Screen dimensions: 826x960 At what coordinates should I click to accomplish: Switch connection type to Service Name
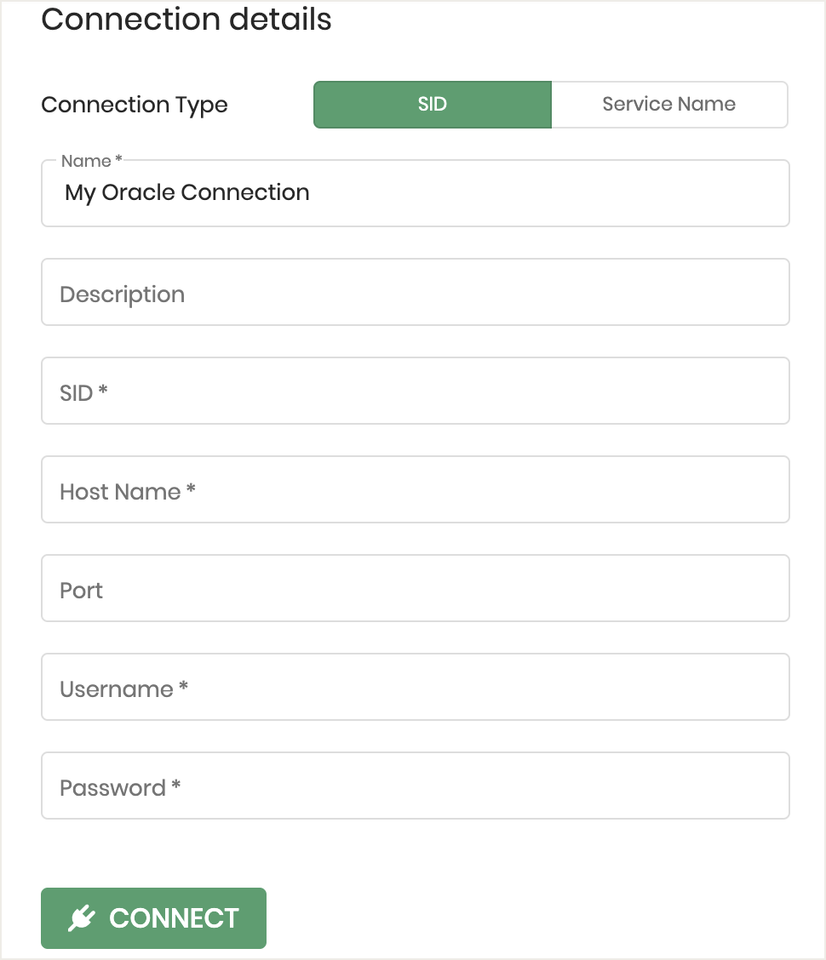[x=669, y=105]
